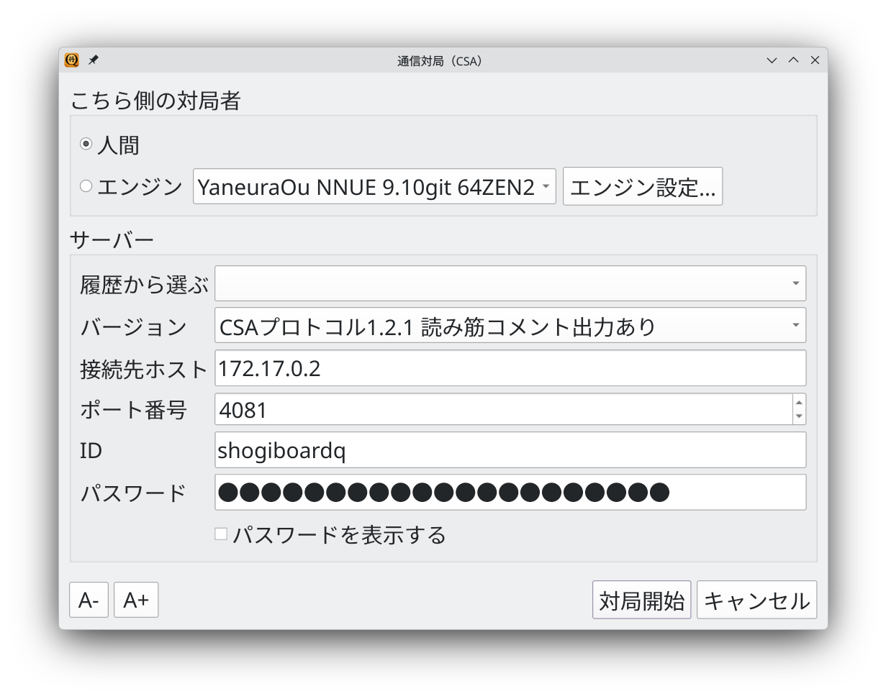886x699 pixels.
Task: Click the パスワード password field
Action: click(x=510, y=492)
